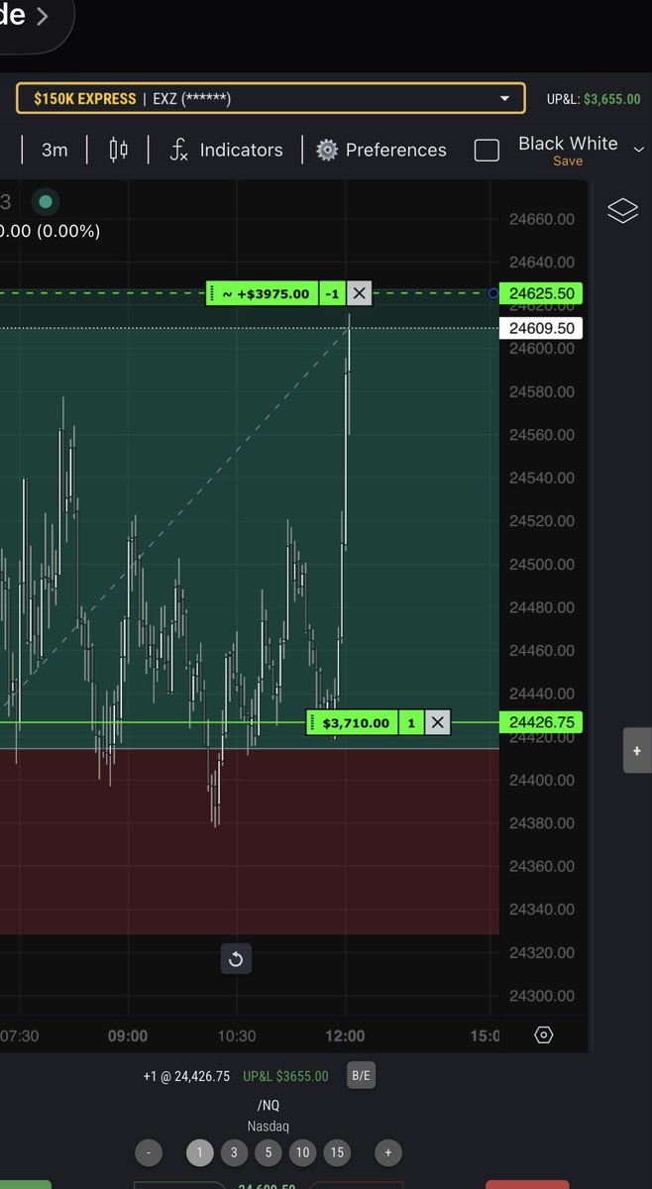Toggle the checkbox beside Black White
Image resolution: width=652 pixels, height=1189 pixels.
coord(487,151)
